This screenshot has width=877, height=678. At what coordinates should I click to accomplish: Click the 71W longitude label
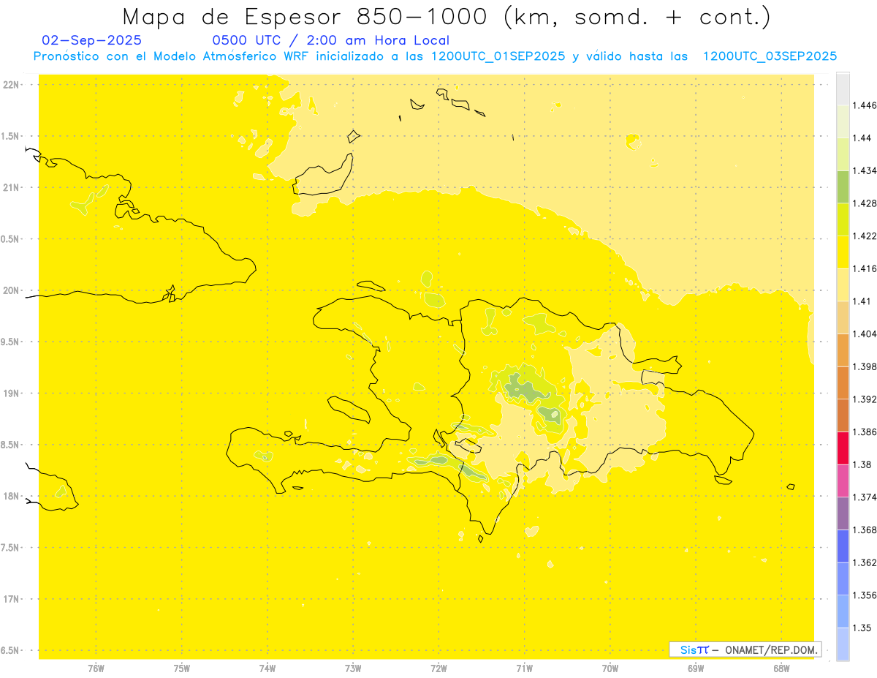tap(524, 668)
